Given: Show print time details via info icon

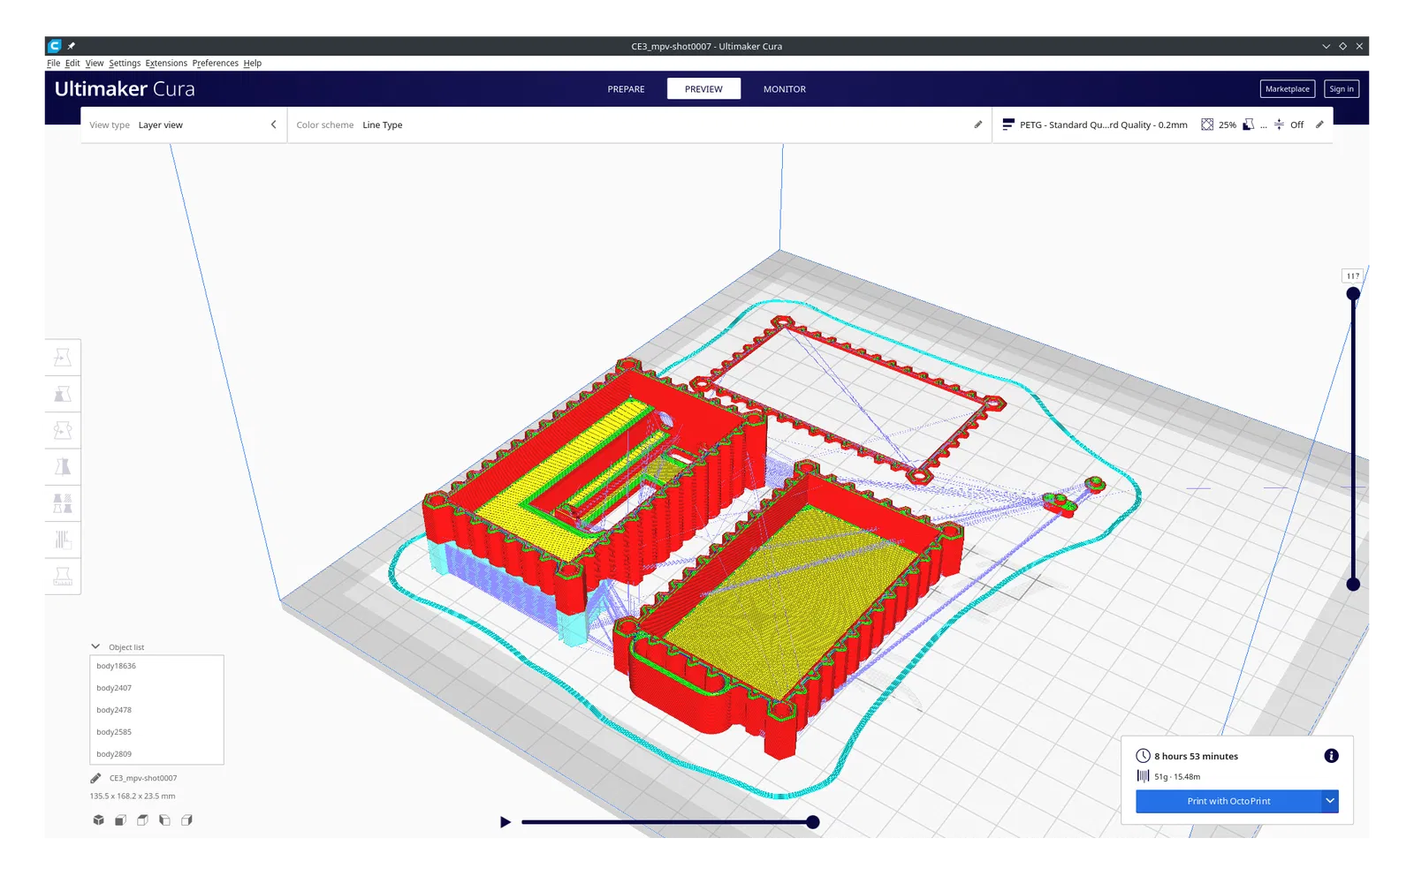Looking at the screenshot, I should pos(1331,756).
